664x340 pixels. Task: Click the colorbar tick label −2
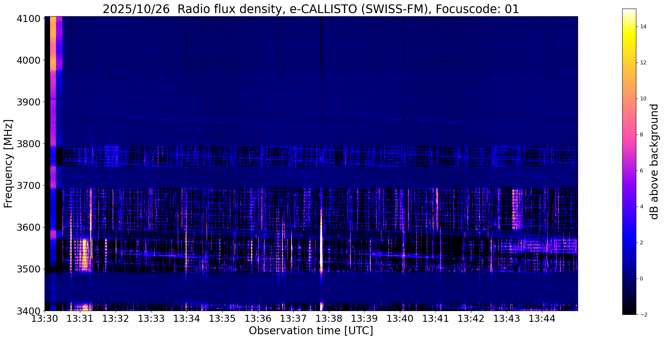pos(644,315)
